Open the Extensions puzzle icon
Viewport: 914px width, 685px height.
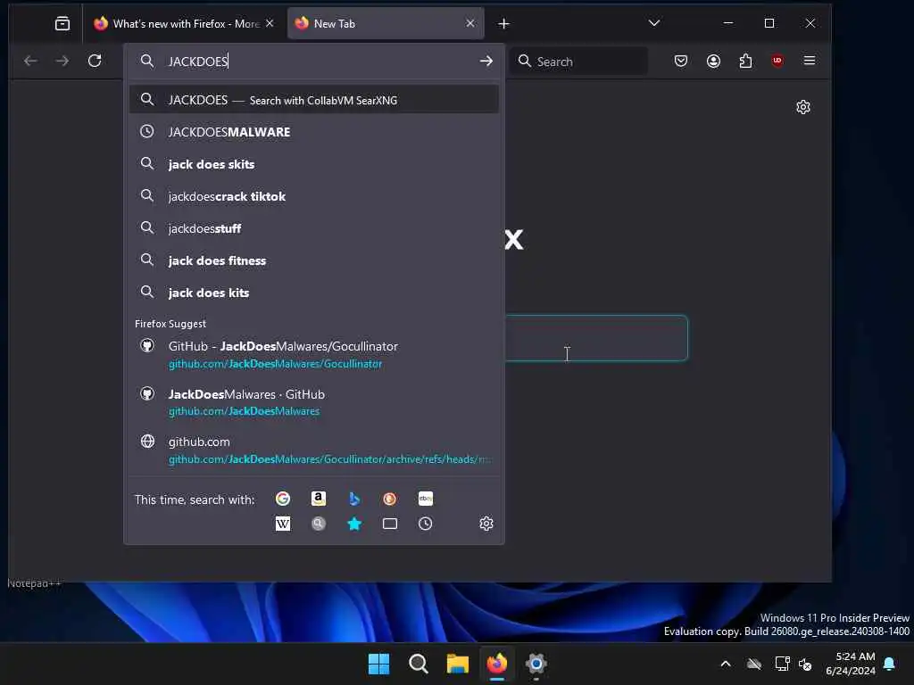[x=745, y=61]
